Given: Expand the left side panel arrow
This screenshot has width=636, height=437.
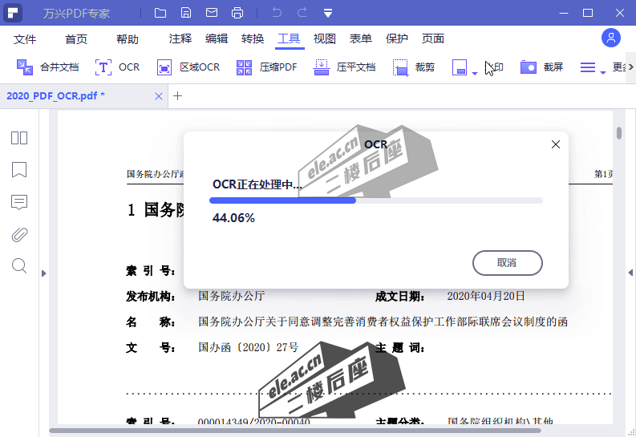Looking at the screenshot, I should 44,273.
